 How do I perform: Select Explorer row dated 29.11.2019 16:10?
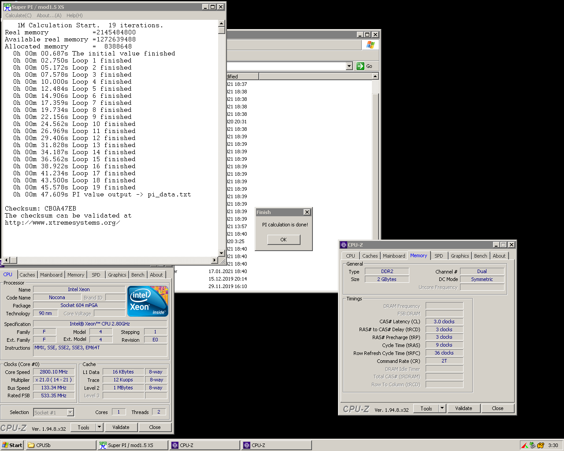[x=228, y=286]
